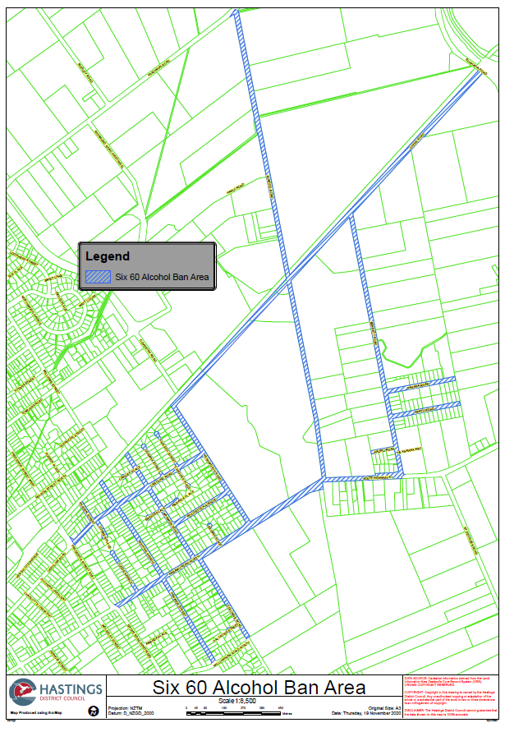Click the hatched diagonal road's northeast end
505x732 pixels.
click(x=479, y=72)
